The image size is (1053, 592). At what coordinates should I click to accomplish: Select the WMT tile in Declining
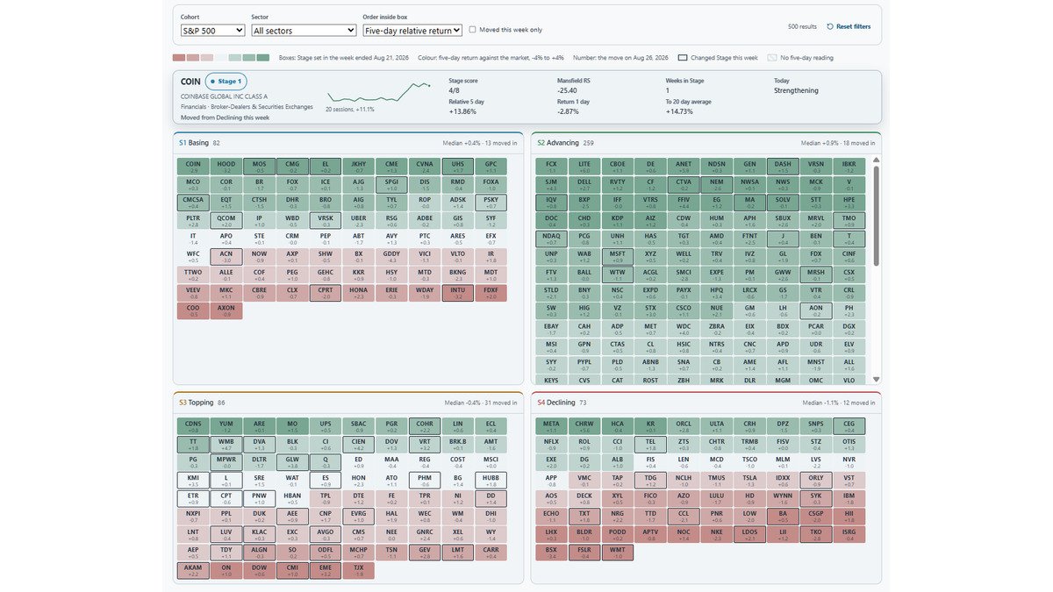[618, 553]
